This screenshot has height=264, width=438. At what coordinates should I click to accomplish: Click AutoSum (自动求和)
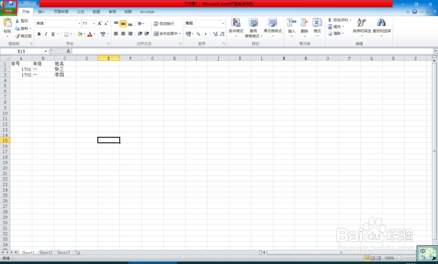338,20
